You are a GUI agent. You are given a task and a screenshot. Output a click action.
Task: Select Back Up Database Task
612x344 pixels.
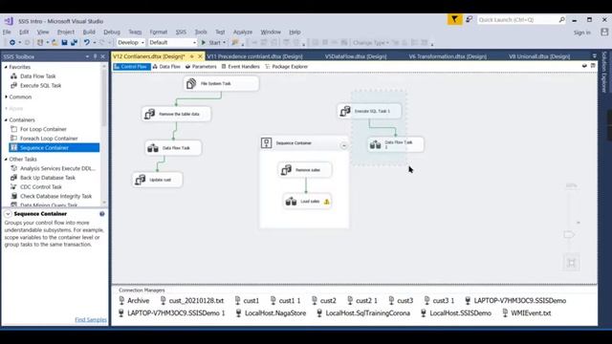[48, 178]
